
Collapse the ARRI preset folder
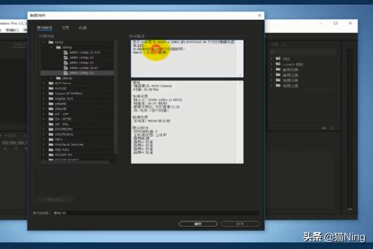click(x=44, y=42)
